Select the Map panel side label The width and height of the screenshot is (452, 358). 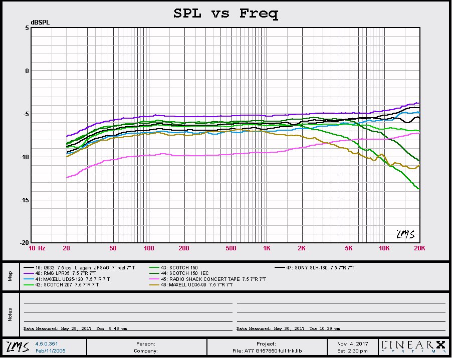point(10,276)
